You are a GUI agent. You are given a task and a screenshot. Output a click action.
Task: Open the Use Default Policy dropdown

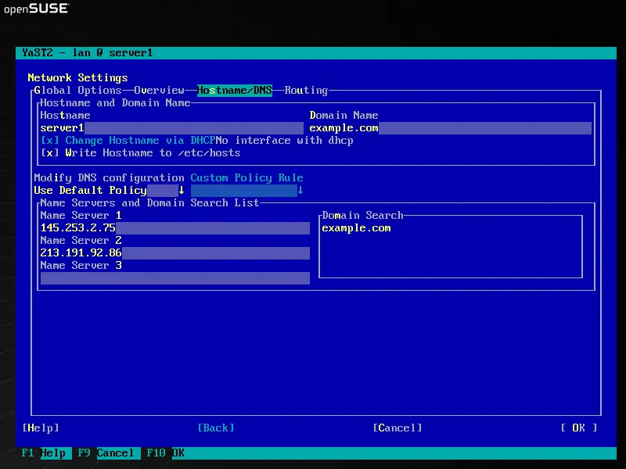(109, 191)
